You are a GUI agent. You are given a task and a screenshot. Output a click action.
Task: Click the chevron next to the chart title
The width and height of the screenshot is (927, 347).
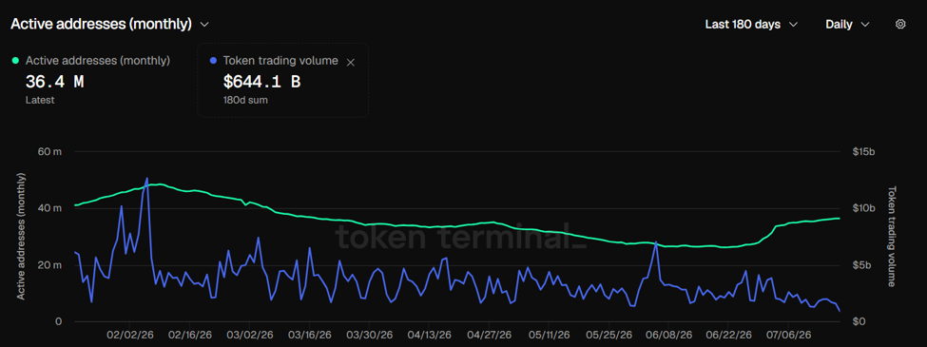point(204,24)
